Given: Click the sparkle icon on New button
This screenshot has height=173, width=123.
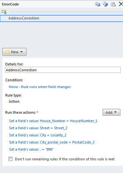Looking at the screenshot, I should tap(7, 52).
